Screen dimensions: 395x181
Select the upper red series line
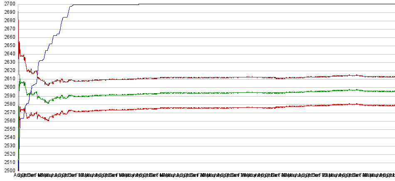208,77
